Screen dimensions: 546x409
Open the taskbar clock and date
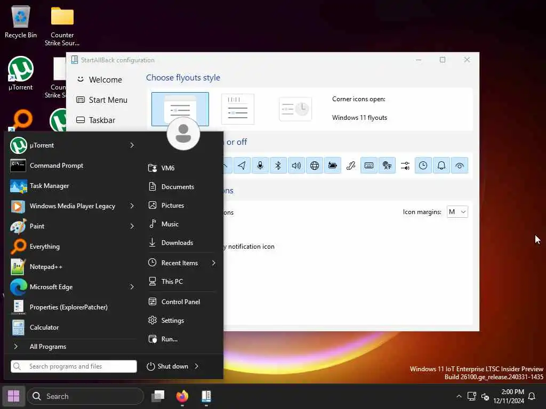point(508,396)
